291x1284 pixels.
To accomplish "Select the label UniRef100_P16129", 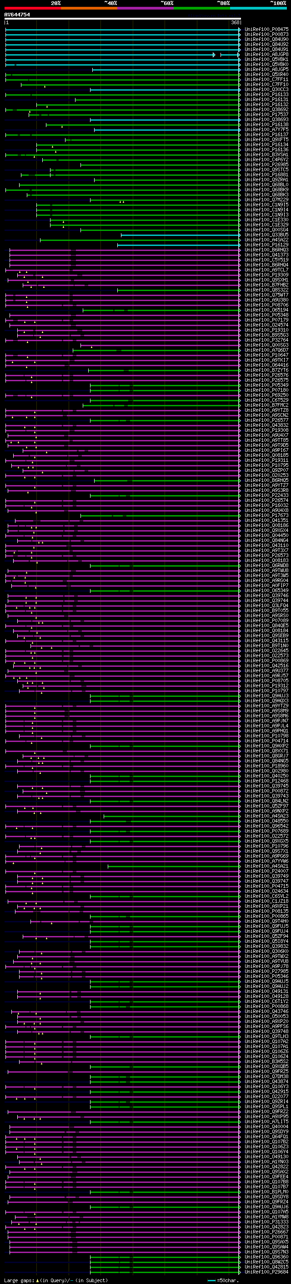I will (266, 245).
